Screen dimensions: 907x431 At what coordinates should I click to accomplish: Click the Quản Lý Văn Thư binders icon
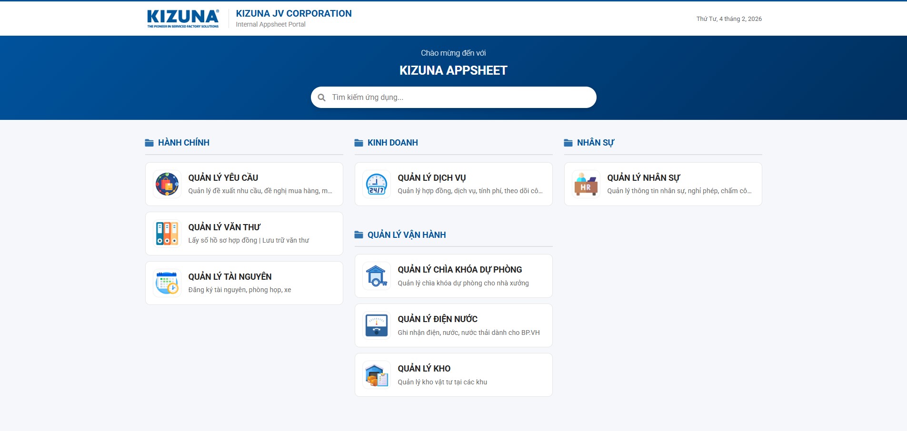[x=167, y=234]
